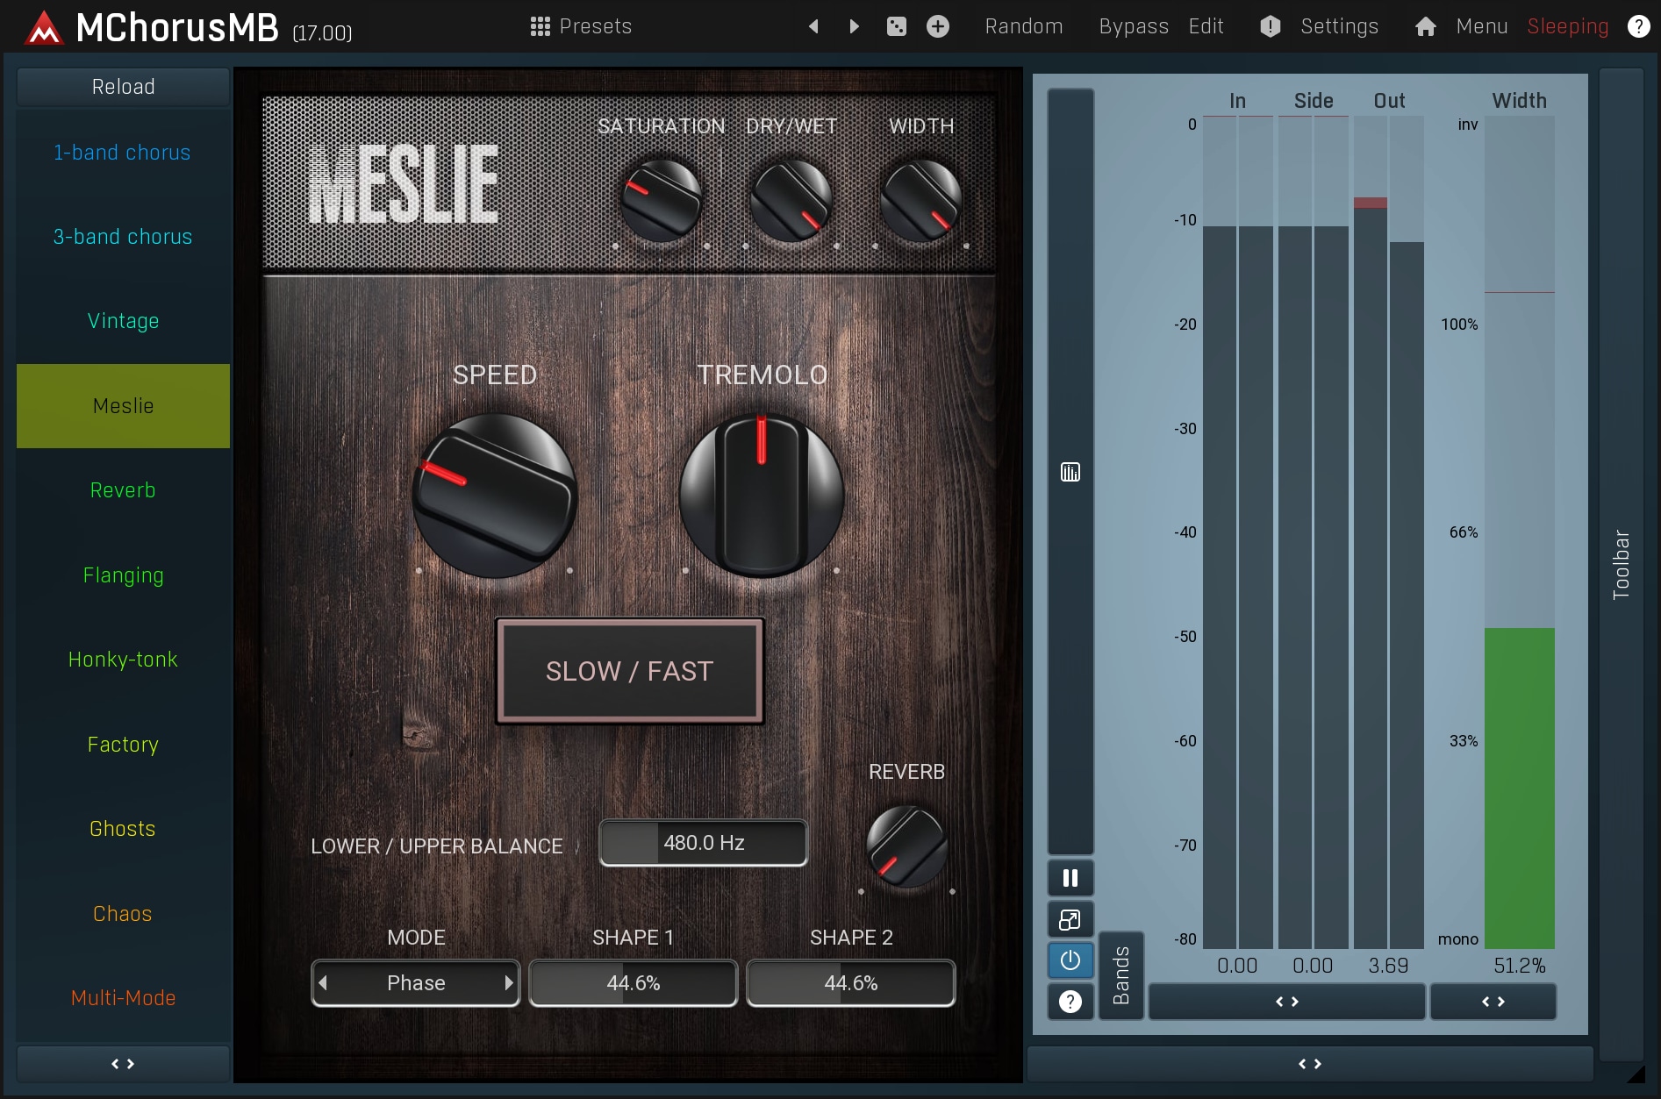Collapse the left preset list panel
Screen dimensions: 1661x1099
(123, 1064)
